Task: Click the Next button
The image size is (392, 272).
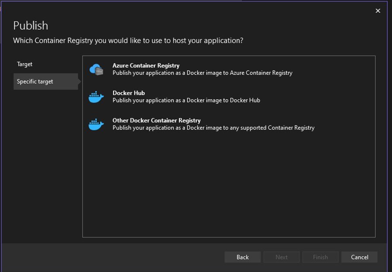Action: tap(282, 257)
